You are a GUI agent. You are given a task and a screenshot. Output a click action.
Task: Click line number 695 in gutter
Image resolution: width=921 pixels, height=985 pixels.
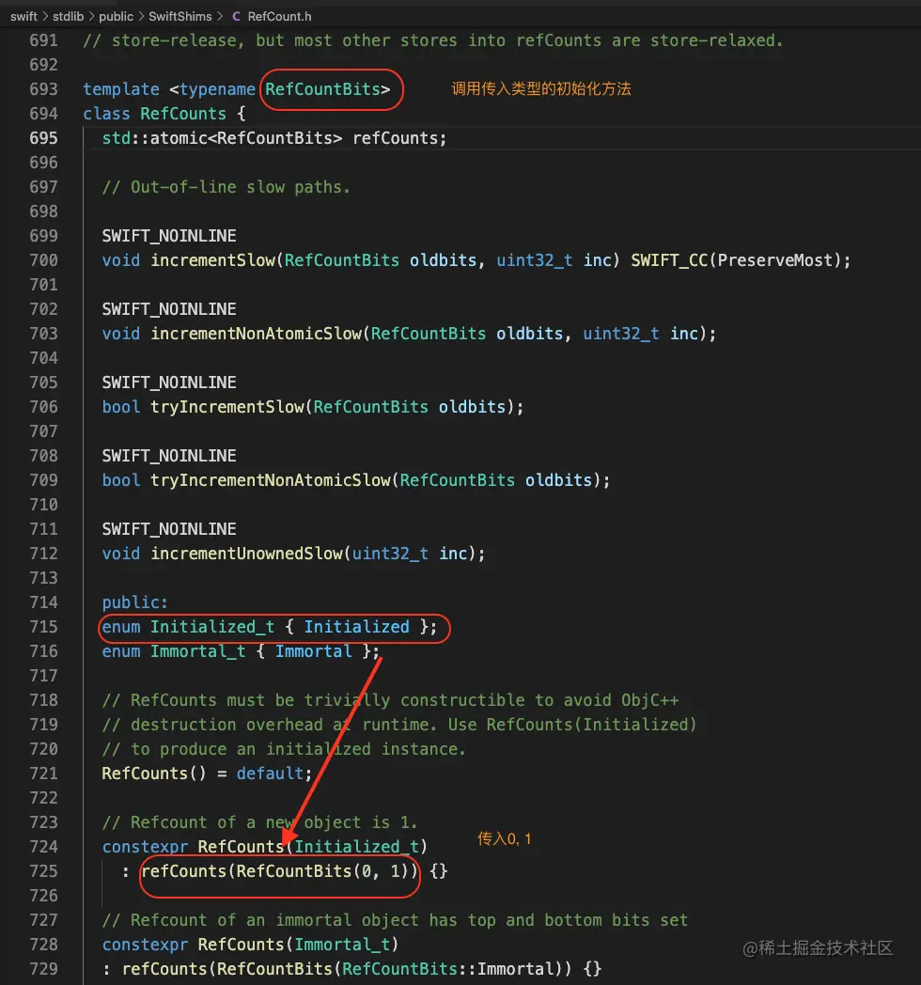pos(43,138)
